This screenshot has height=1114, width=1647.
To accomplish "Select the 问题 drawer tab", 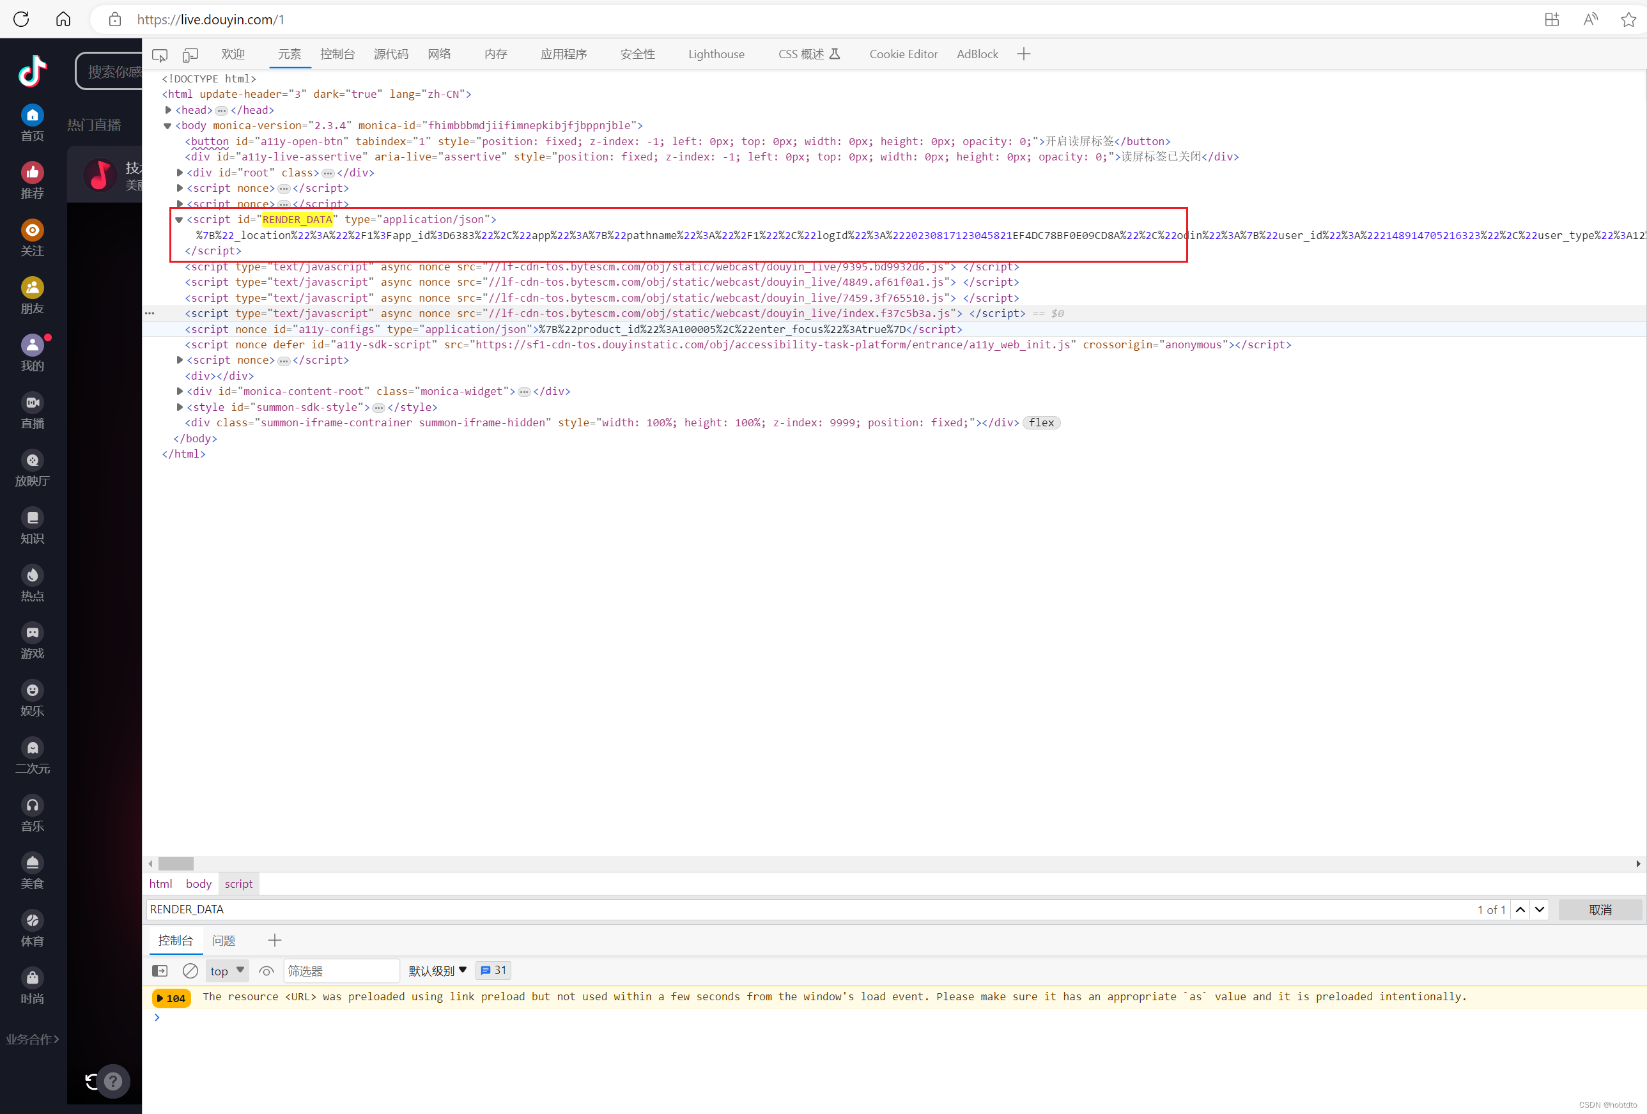I will (223, 940).
